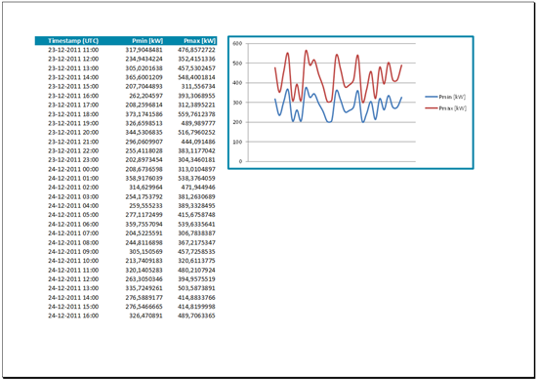Select timestamp cell 24-12-2011 00:00
537x380 pixels.
pos(73,169)
